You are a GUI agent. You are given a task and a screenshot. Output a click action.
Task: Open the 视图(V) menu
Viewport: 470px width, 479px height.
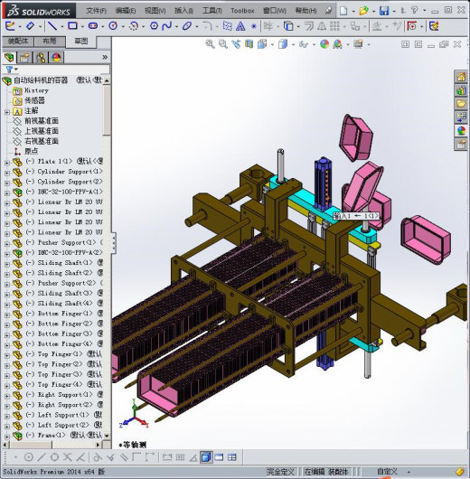point(155,11)
